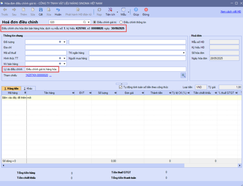Click the search icon in invoice number box
Screen dimensions: 243x186
coord(85,22)
